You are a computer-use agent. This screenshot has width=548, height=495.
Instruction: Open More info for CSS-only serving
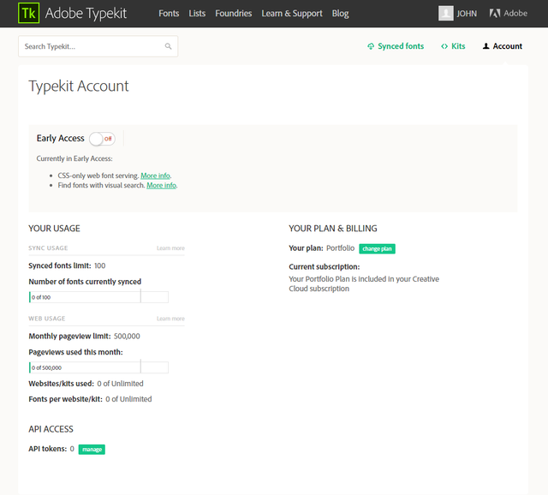(155, 176)
